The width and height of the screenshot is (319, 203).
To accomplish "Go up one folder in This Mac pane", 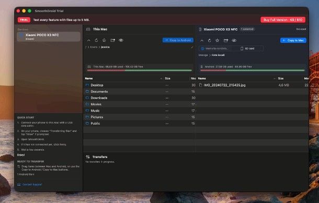I will (89, 40).
